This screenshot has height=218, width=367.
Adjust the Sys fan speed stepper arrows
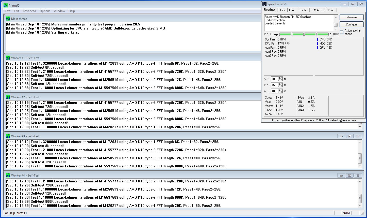280,79
